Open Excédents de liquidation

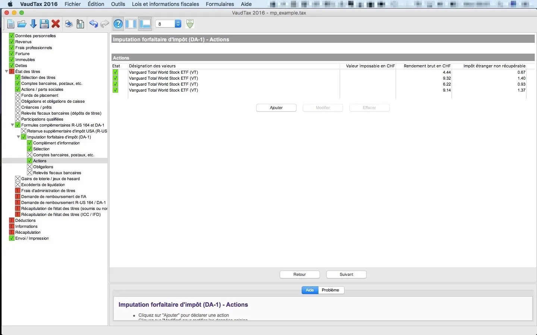coord(43,185)
